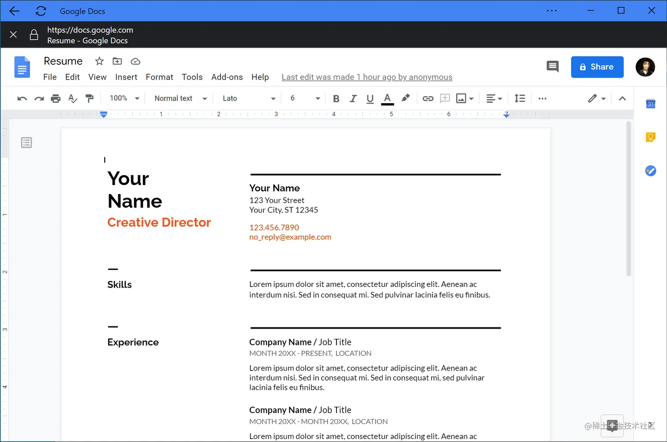Open the View menu
667x442 pixels.
coord(97,77)
